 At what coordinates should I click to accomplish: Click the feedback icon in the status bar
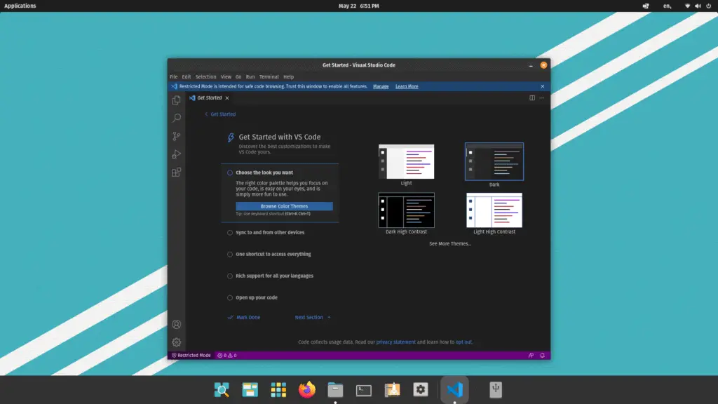point(531,356)
